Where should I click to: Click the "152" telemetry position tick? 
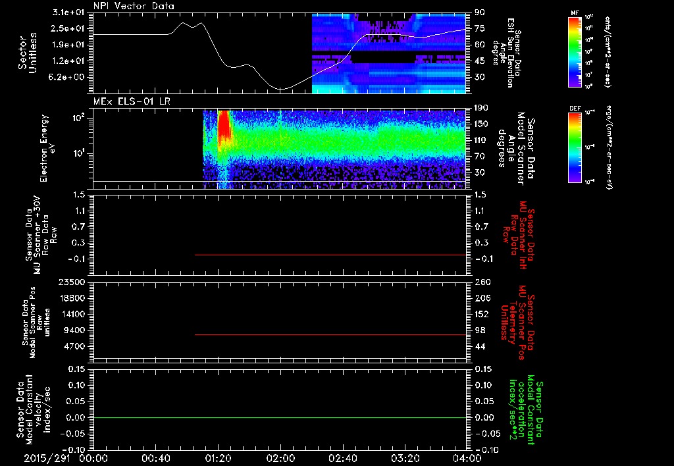tap(481, 314)
